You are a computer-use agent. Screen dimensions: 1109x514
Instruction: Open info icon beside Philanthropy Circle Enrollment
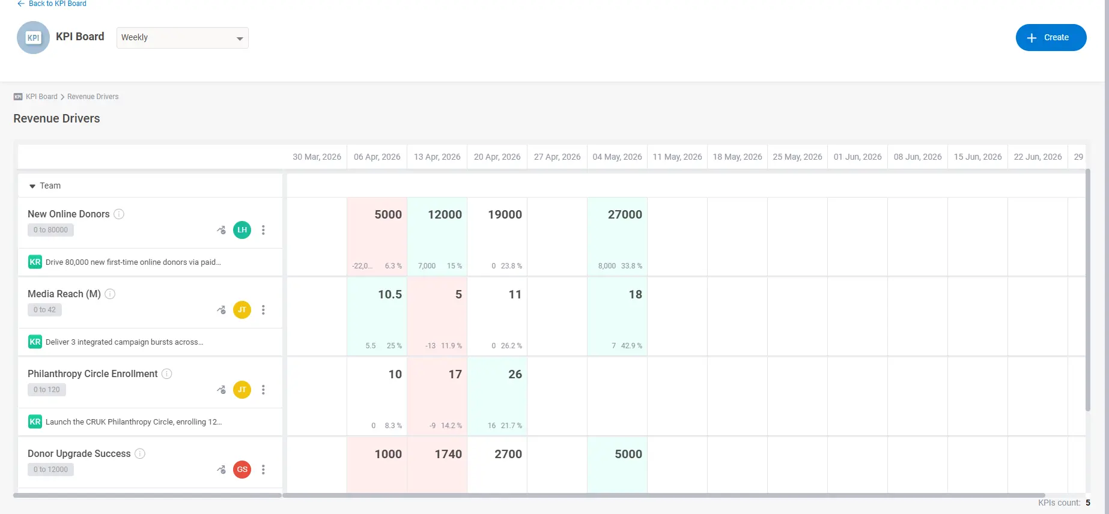(167, 373)
